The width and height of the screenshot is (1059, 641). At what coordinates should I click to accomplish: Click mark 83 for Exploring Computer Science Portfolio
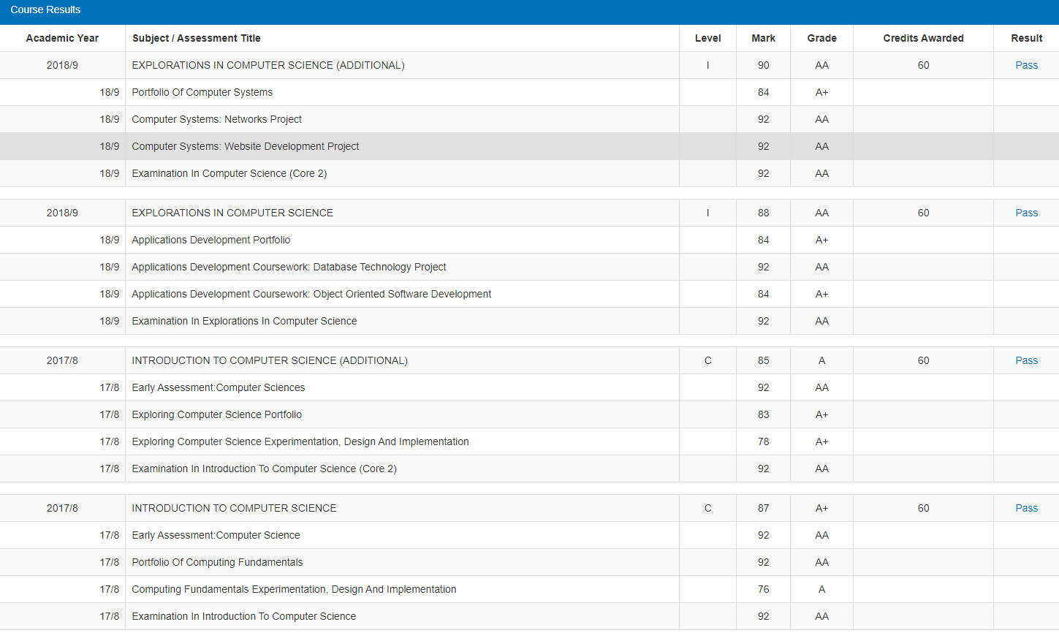(x=763, y=414)
